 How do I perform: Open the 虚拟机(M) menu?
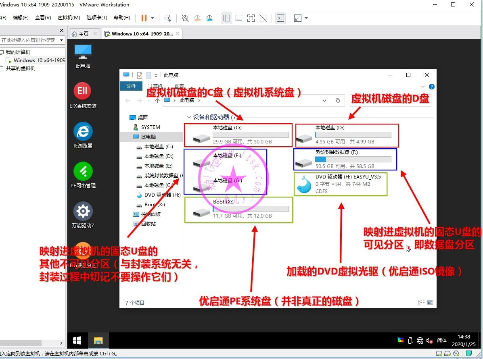tap(69, 18)
